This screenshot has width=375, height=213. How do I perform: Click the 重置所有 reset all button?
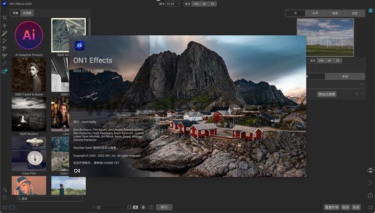332,207
